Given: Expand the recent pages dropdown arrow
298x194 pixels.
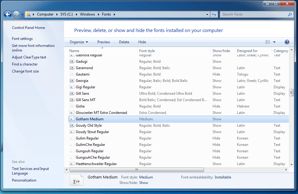Looking at the screenshot, I should 22,15.
